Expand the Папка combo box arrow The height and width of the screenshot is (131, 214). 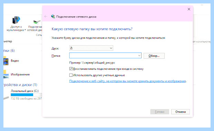139,56
